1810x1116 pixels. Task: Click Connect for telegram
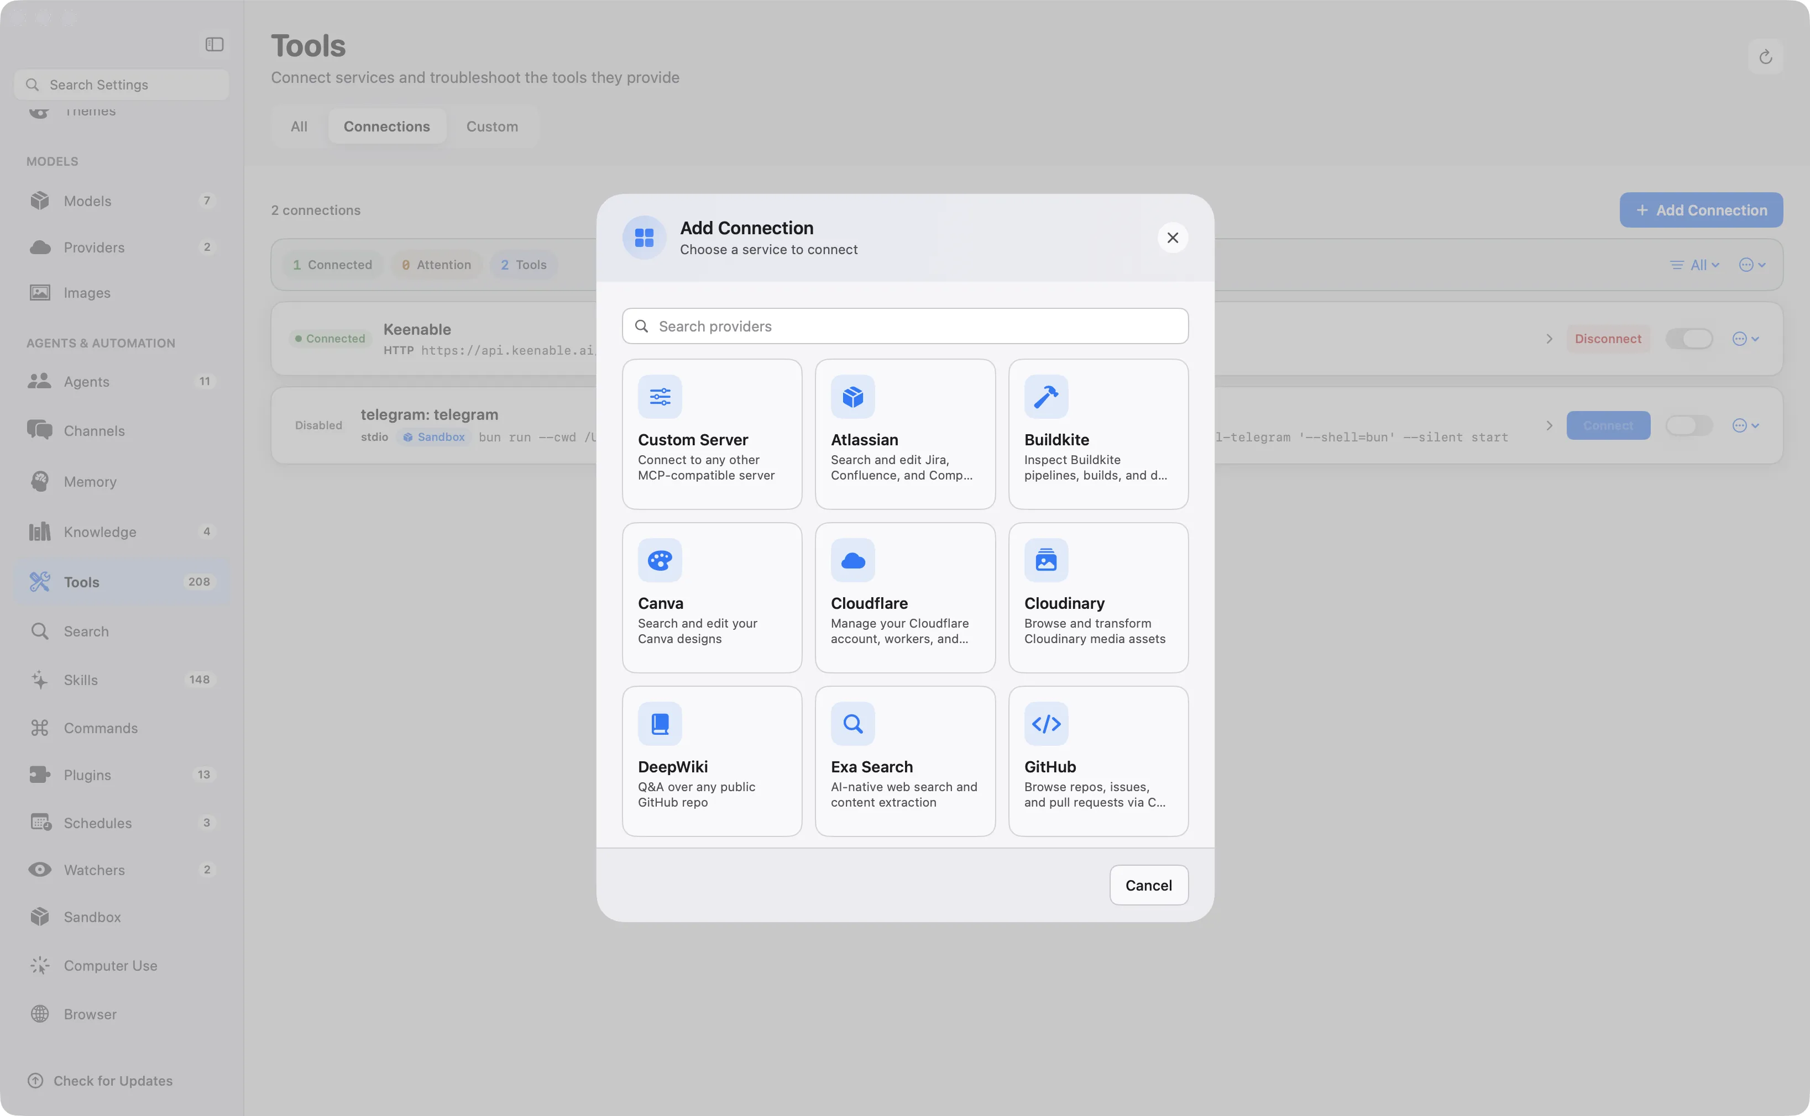pyautogui.click(x=1608, y=425)
